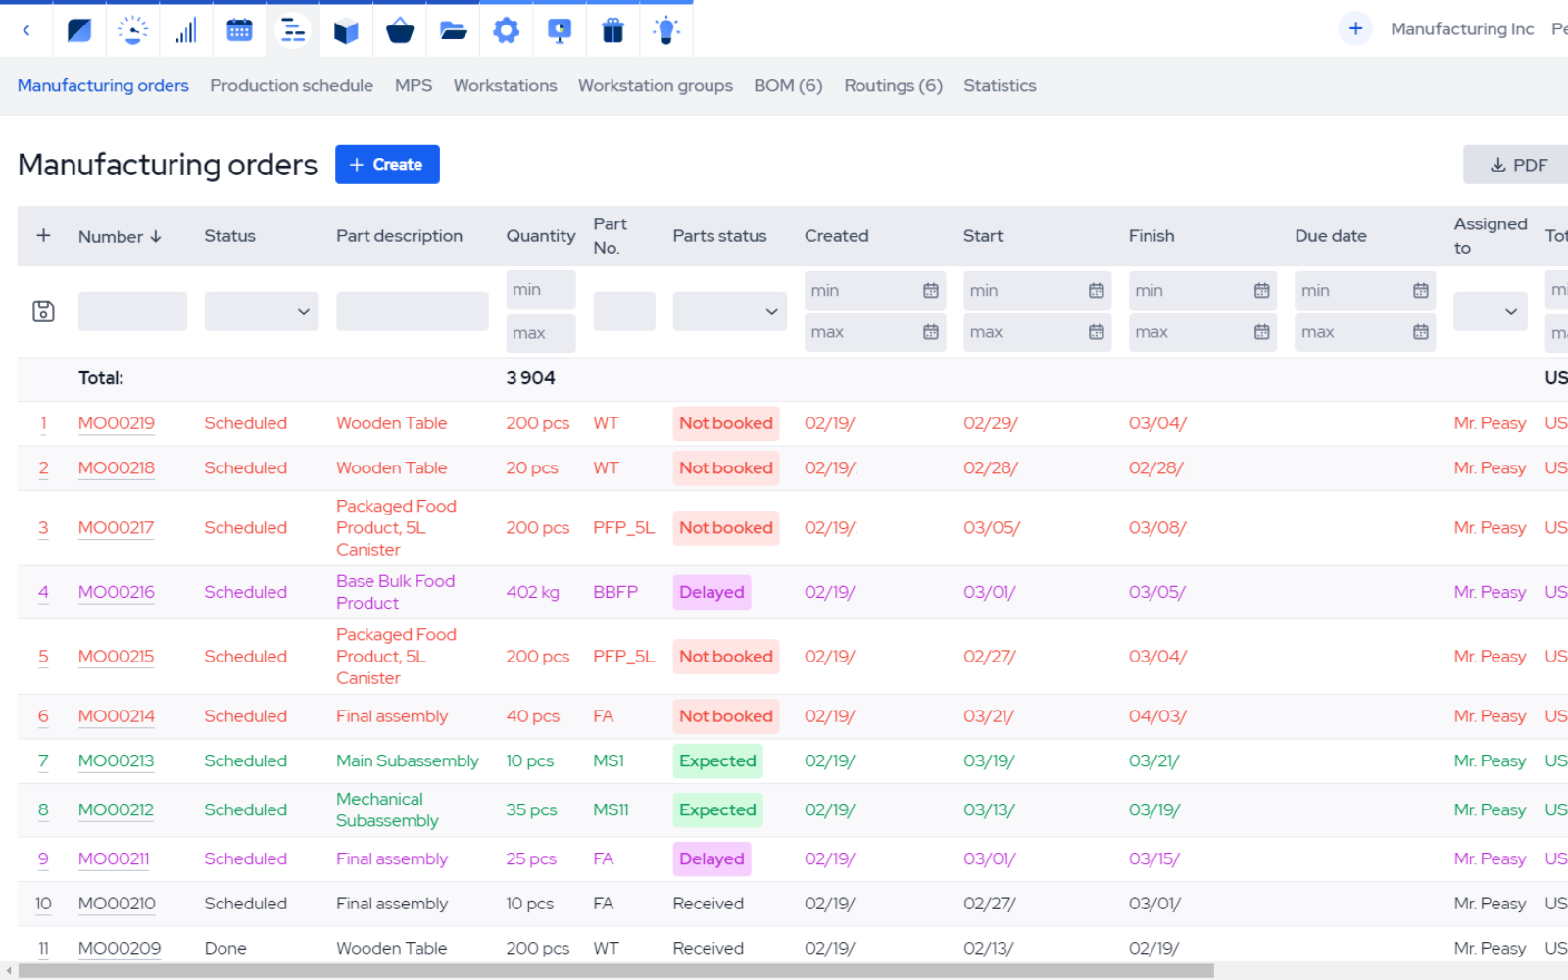
Task: Open the Workstation groups tab
Action: click(655, 85)
